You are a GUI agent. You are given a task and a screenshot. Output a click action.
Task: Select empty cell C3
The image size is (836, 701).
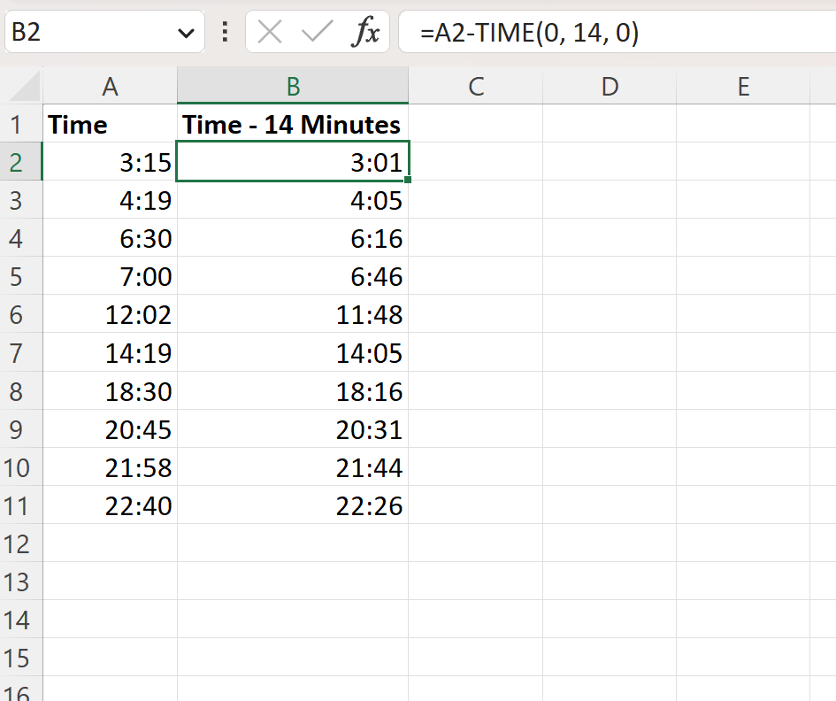[x=476, y=200]
